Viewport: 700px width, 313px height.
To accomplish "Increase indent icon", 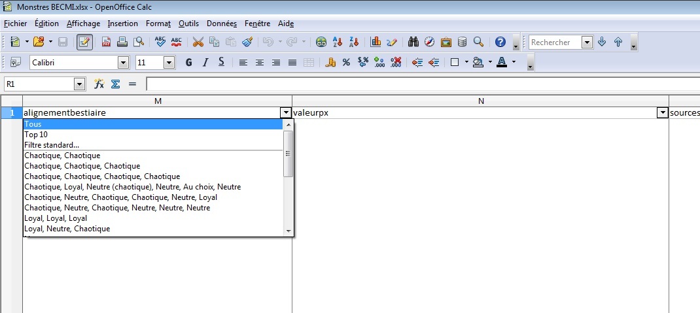I will click(x=434, y=63).
